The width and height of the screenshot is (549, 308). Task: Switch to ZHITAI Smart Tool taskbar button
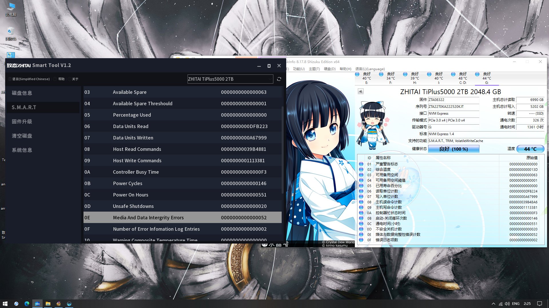point(37,304)
